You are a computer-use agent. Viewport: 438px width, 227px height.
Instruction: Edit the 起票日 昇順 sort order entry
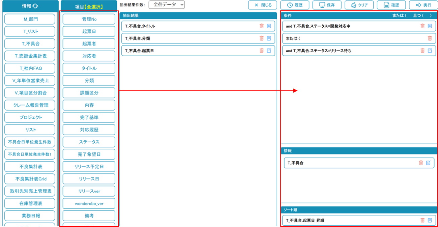[430, 220]
